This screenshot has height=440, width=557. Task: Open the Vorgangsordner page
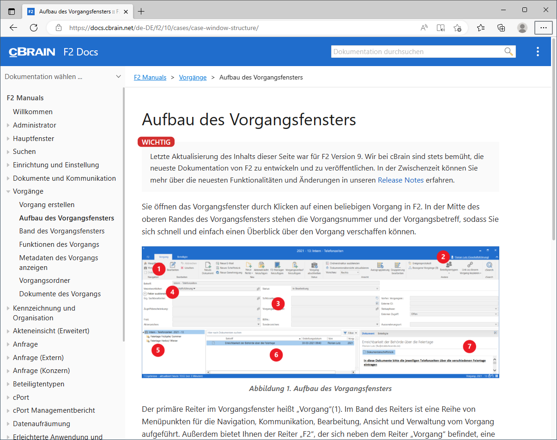(45, 281)
